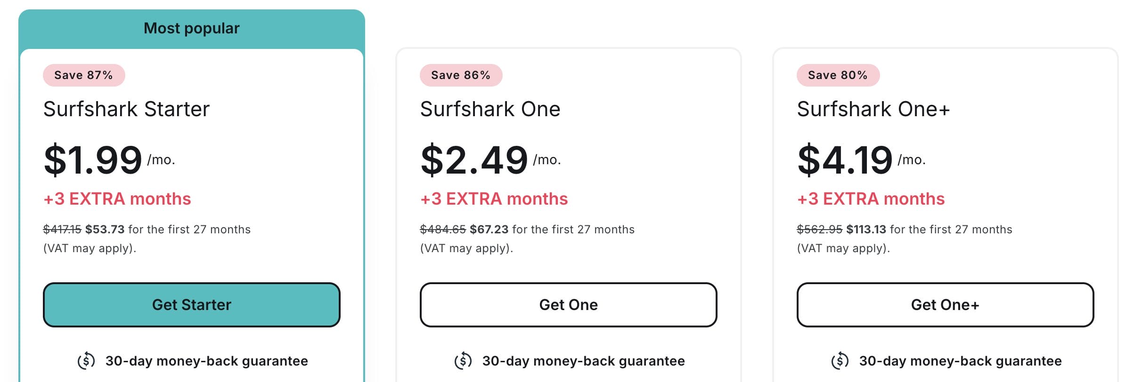Image resolution: width=1142 pixels, height=382 pixels.
Task: Select the Surfshark One+ plan card
Action: 945,212
